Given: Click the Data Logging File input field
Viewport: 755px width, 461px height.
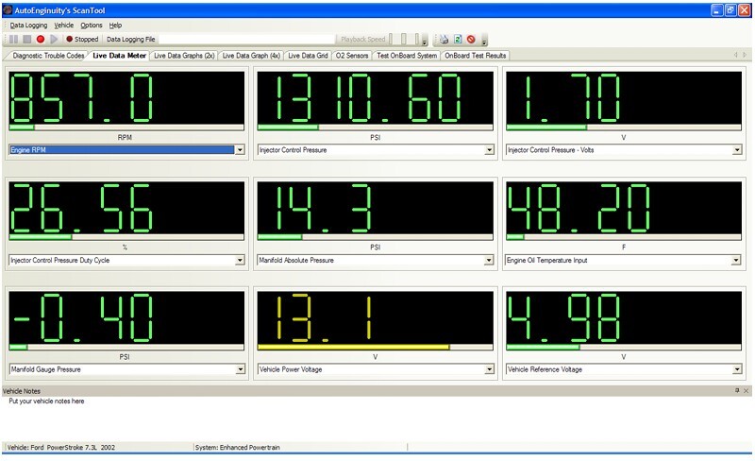Looking at the screenshot, I should pos(247,40).
